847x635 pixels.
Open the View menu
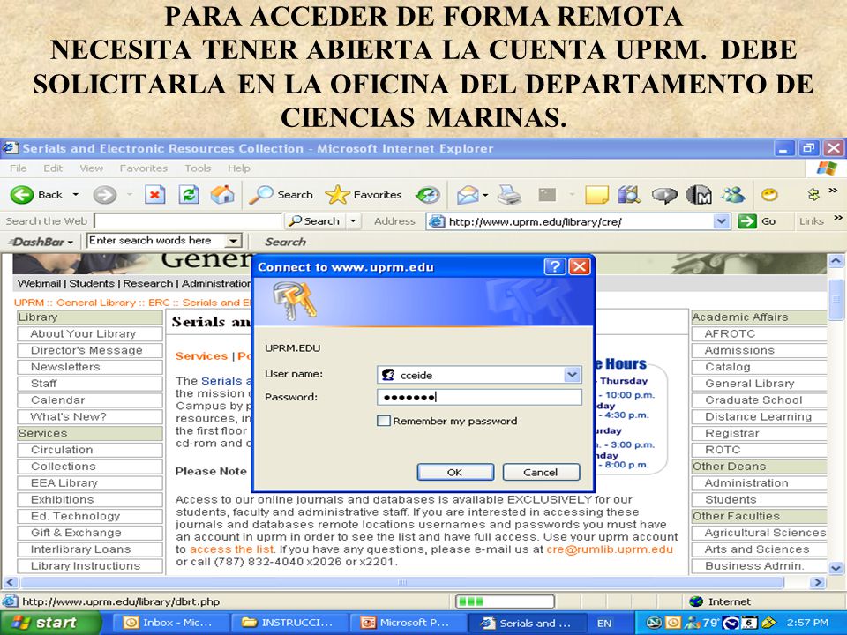coord(91,168)
